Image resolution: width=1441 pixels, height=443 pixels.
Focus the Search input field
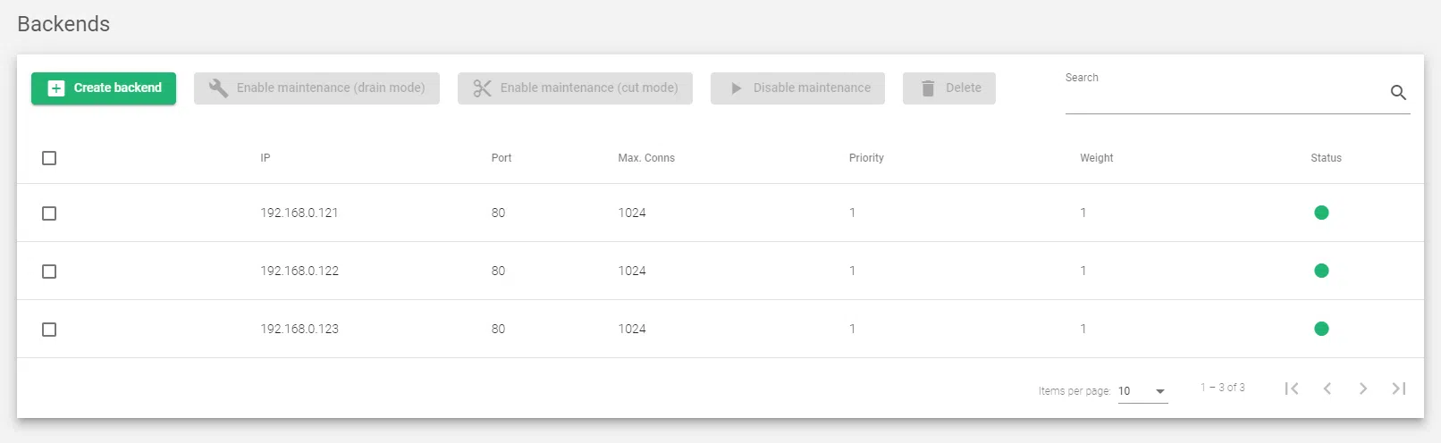(x=1223, y=96)
